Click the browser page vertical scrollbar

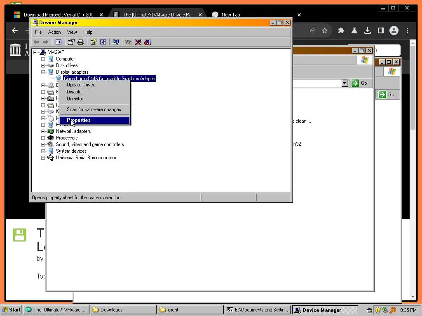413,89
